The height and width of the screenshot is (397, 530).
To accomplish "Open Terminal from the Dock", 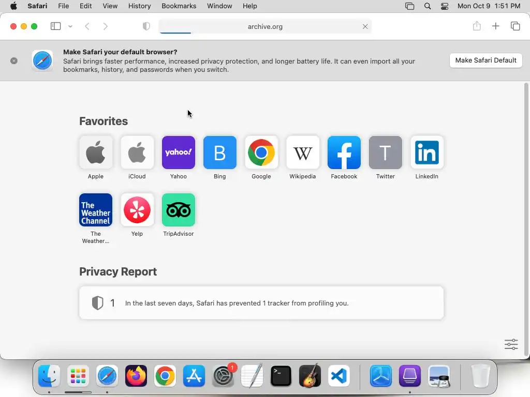I will [281, 376].
